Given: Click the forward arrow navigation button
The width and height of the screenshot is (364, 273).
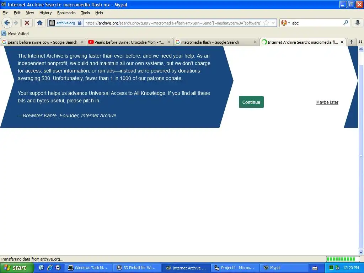Looking at the screenshot, I should click(16, 23).
